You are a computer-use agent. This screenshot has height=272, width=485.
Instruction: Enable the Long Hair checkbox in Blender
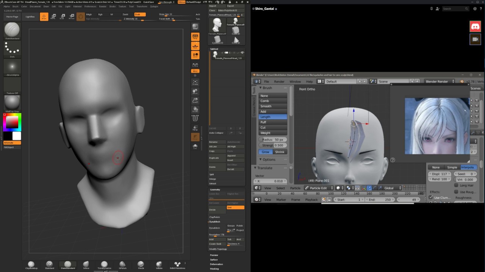point(456,185)
